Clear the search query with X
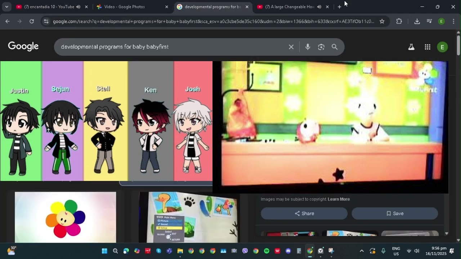The width and height of the screenshot is (461, 259). click(291, 47)
